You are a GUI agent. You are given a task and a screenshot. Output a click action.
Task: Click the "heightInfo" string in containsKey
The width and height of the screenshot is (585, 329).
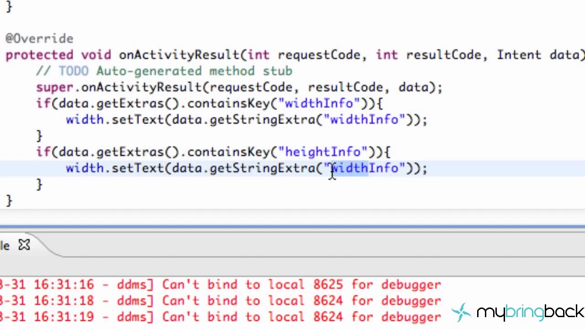pyautogui.click(x=323, y=152)
